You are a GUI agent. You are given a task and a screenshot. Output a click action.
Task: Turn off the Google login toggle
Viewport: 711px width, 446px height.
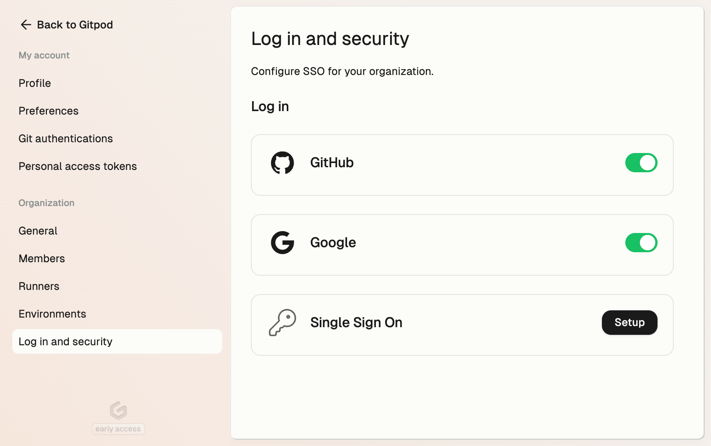[641, 243]
